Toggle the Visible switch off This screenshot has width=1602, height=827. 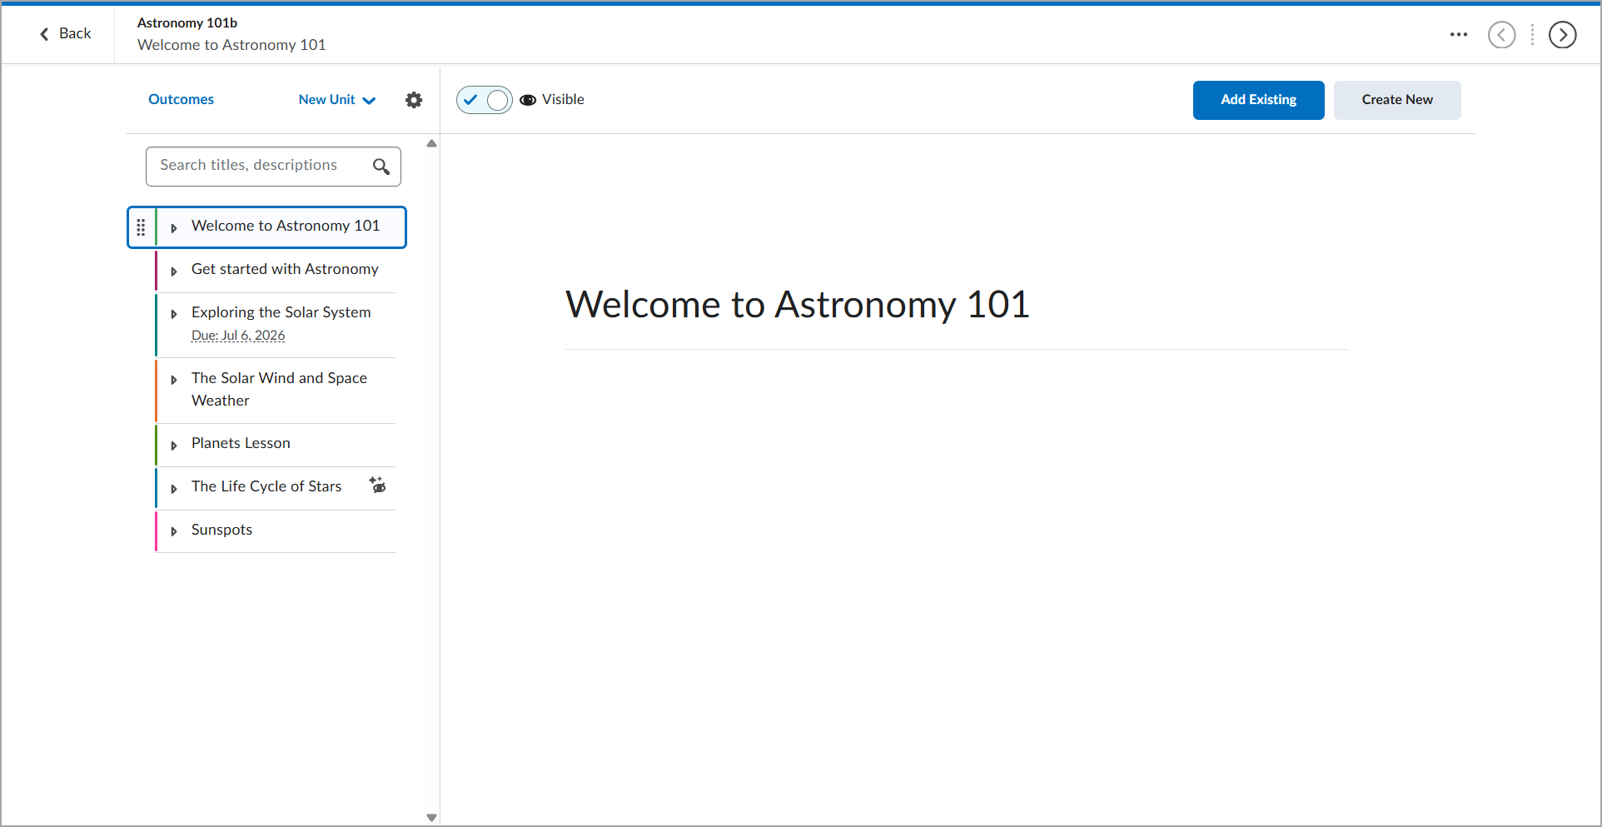(x=484, y=100)
